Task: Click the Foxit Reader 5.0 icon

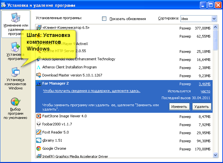Action: point(39,132)
